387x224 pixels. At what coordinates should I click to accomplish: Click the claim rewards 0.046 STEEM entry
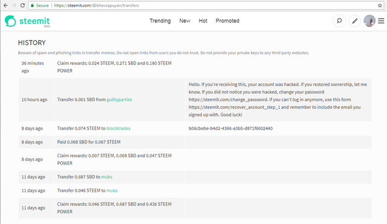(x=114, y=208)
